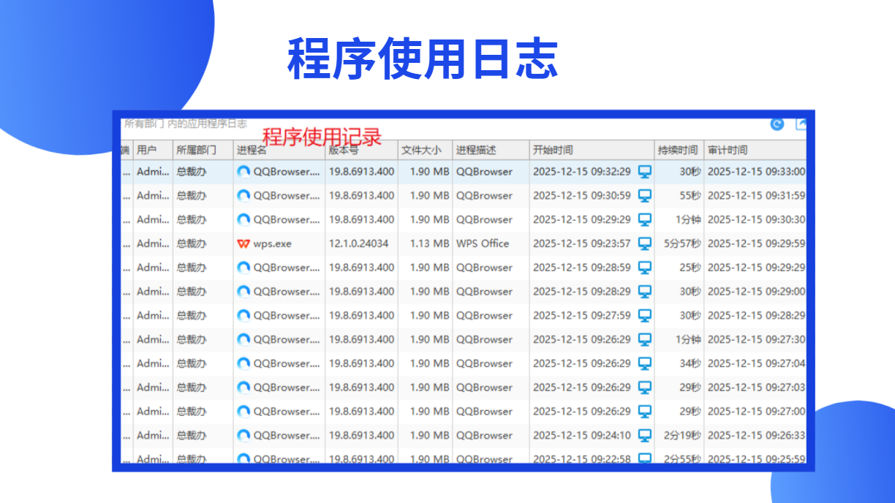The image size is (895, 503).
Task: Click the duration cell 25秒
Action: [690, 268]
